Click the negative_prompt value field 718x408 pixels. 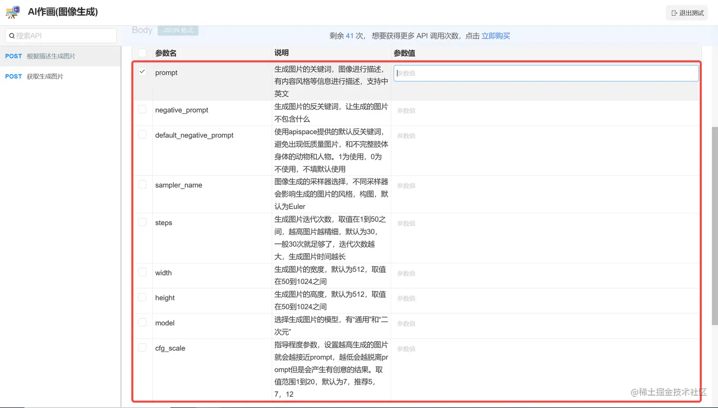point(546,111)
